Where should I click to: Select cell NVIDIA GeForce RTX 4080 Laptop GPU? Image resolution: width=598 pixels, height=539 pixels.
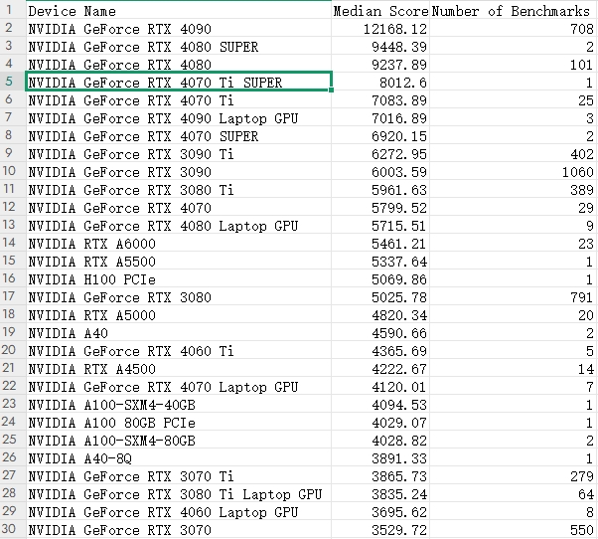(179, 225)
